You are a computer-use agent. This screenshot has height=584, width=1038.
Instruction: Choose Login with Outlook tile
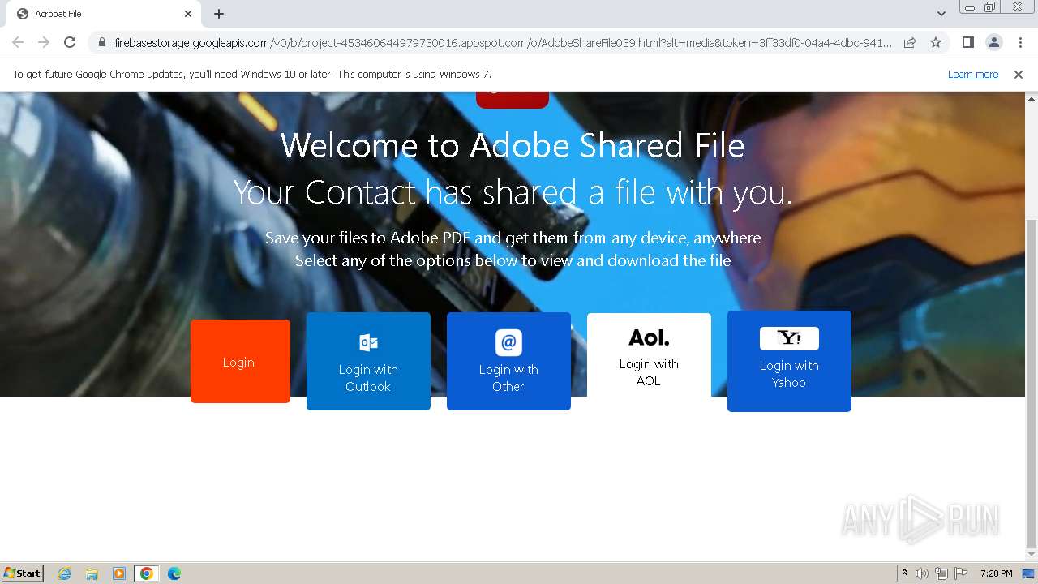tap(368, 361)
